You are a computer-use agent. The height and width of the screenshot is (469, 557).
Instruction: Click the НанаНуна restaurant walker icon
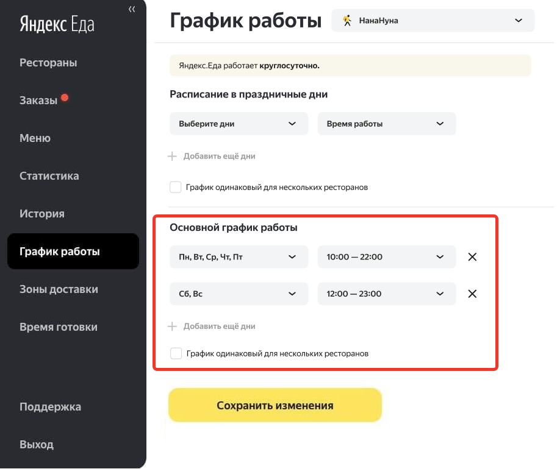(x=347, y=21)
